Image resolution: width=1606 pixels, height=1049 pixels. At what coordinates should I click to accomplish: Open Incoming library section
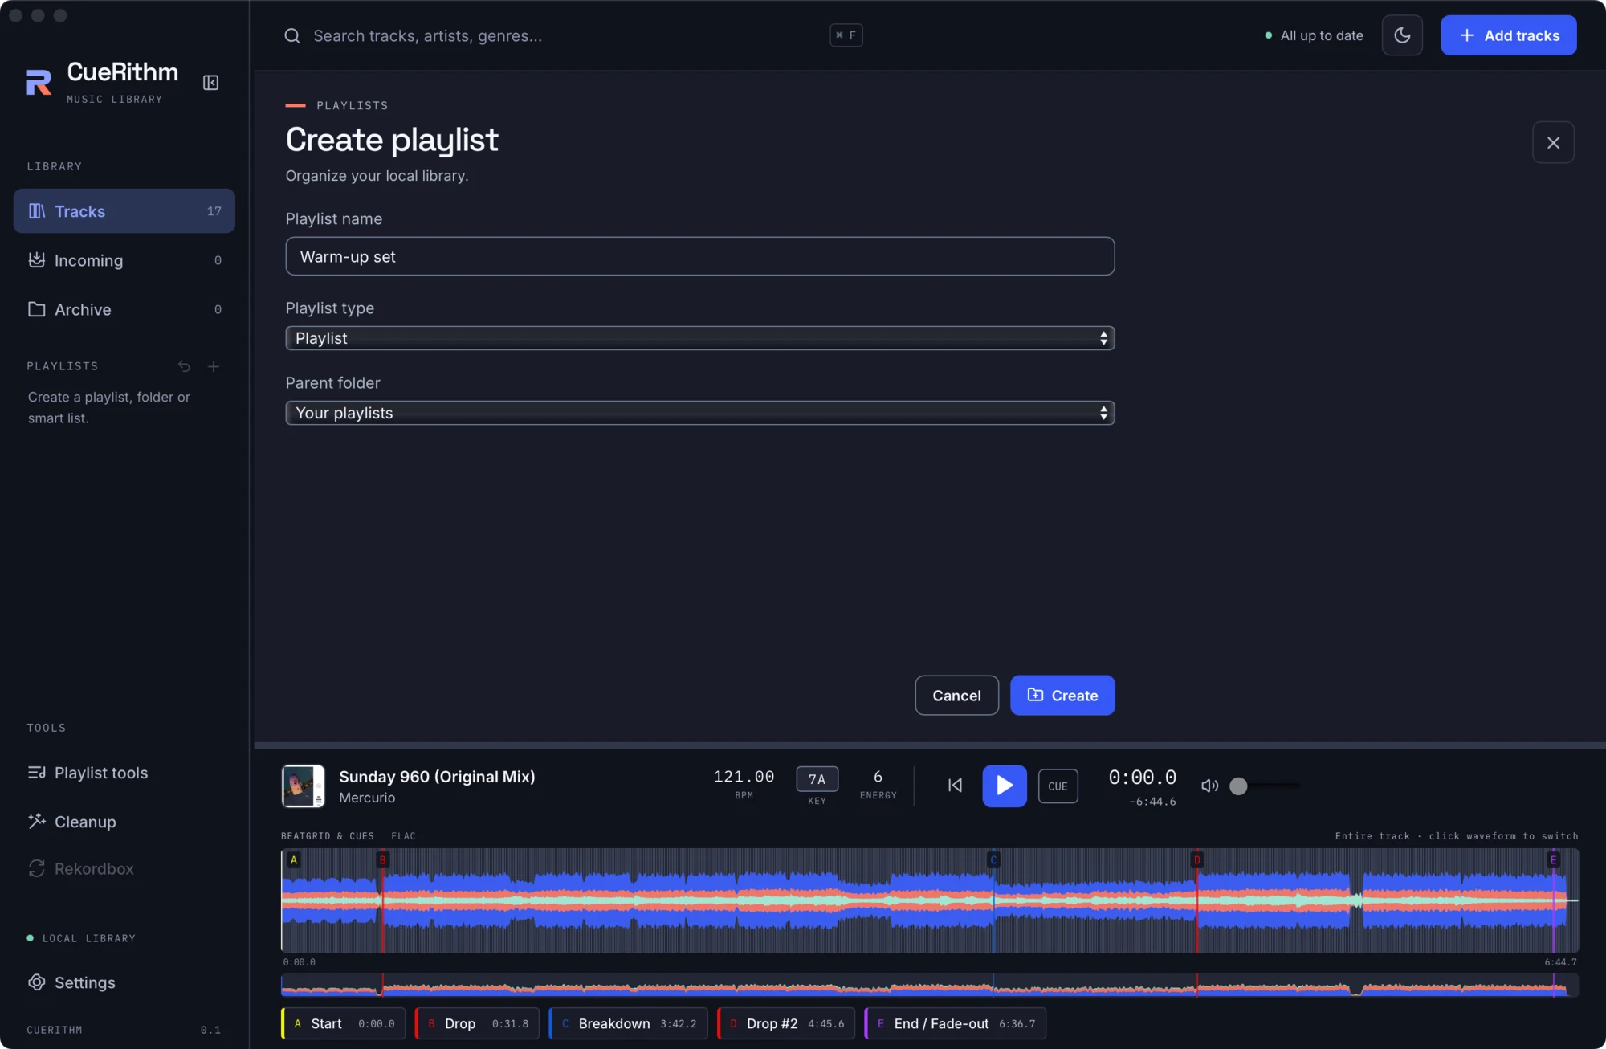tap(124, 260)
